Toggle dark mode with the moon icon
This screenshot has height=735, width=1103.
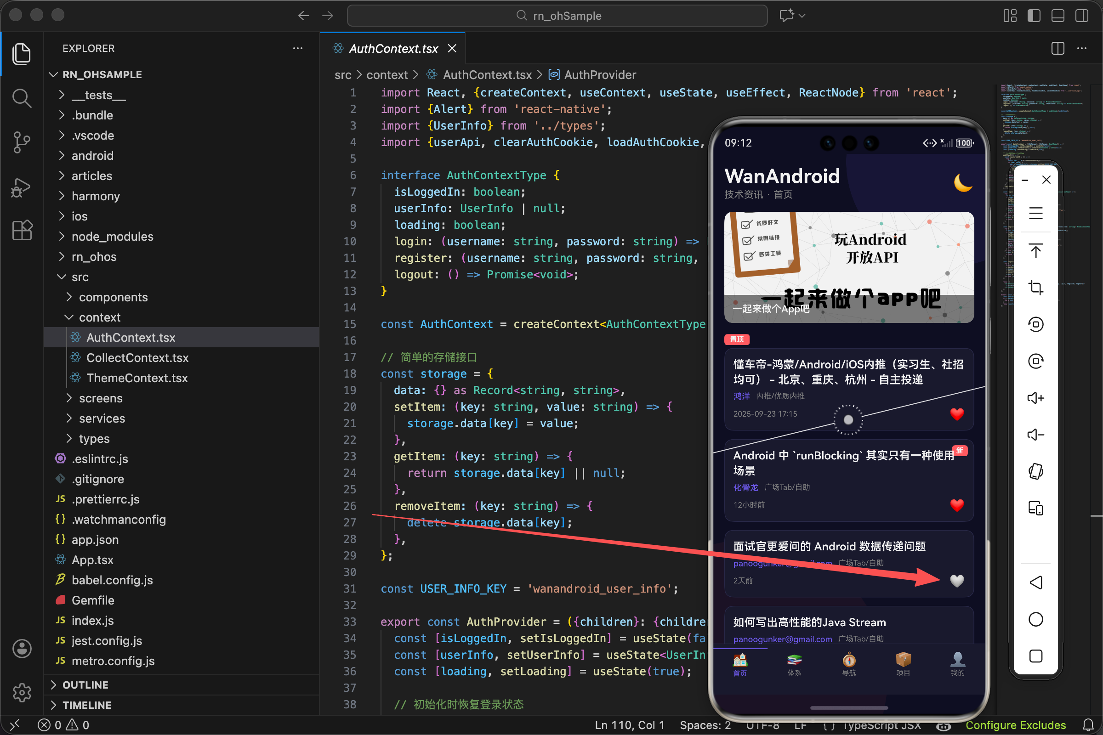pos(963,183)
